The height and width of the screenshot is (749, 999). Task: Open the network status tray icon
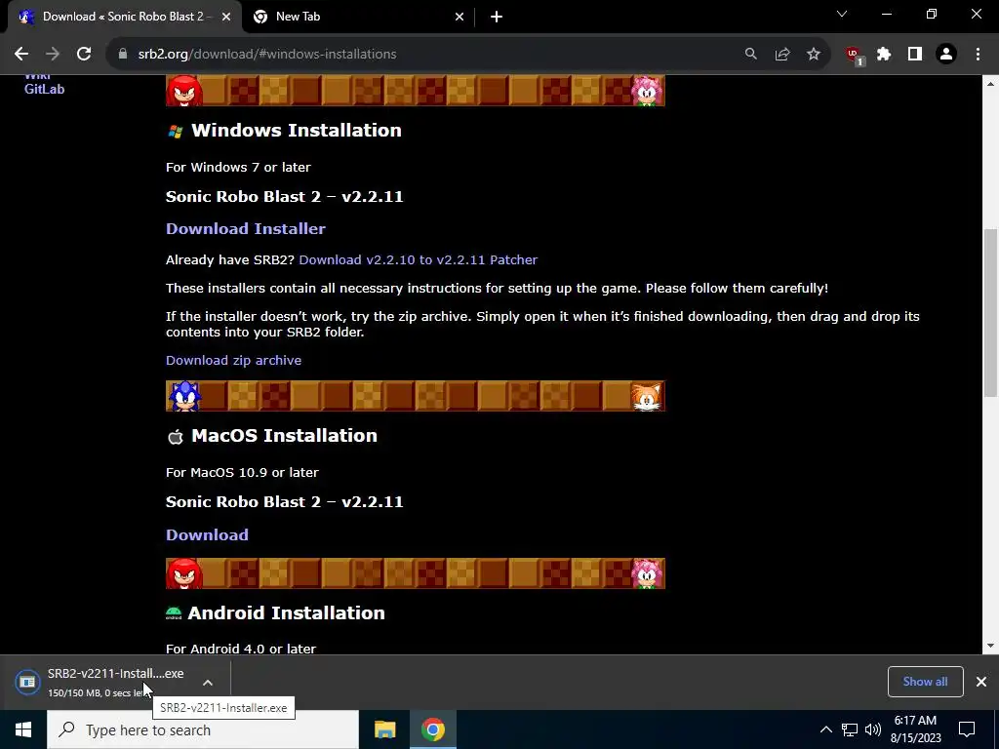point(850,729)
